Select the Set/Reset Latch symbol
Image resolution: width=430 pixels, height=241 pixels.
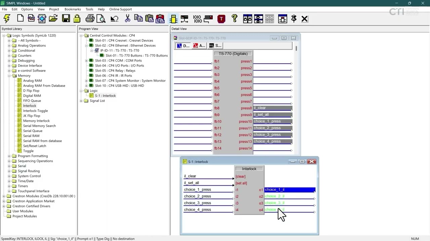coord(35,146)
